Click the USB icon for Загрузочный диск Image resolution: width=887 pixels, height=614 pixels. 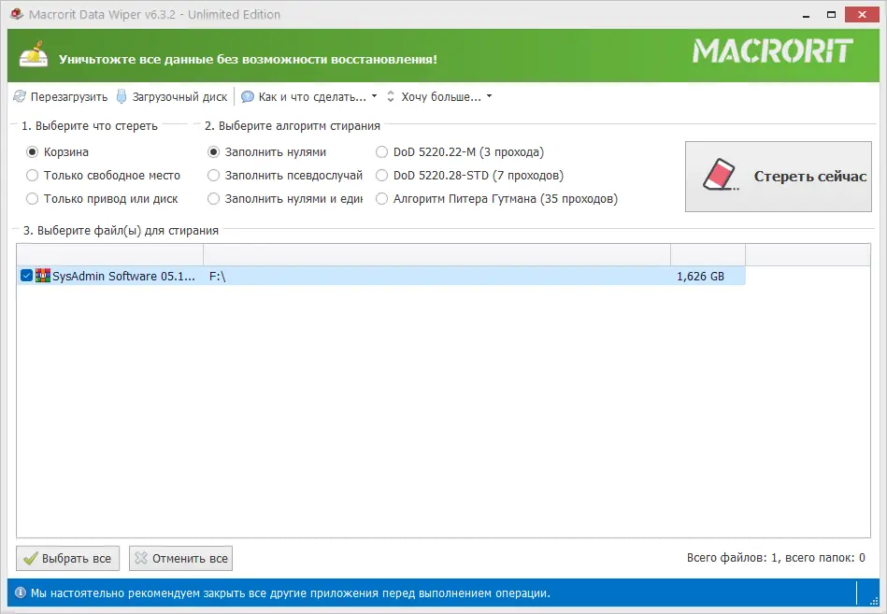point(122,96)
